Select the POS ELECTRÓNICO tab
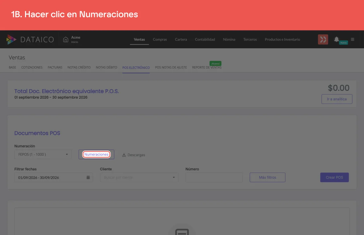The width and height of the screenshot is (364, 235). pyautogui.click(x=136, y=68)
